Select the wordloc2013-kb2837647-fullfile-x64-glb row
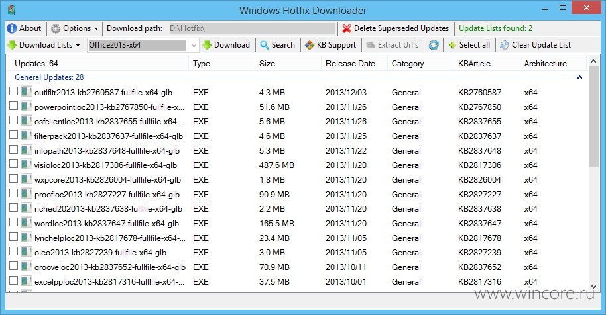 pos(298,223)
